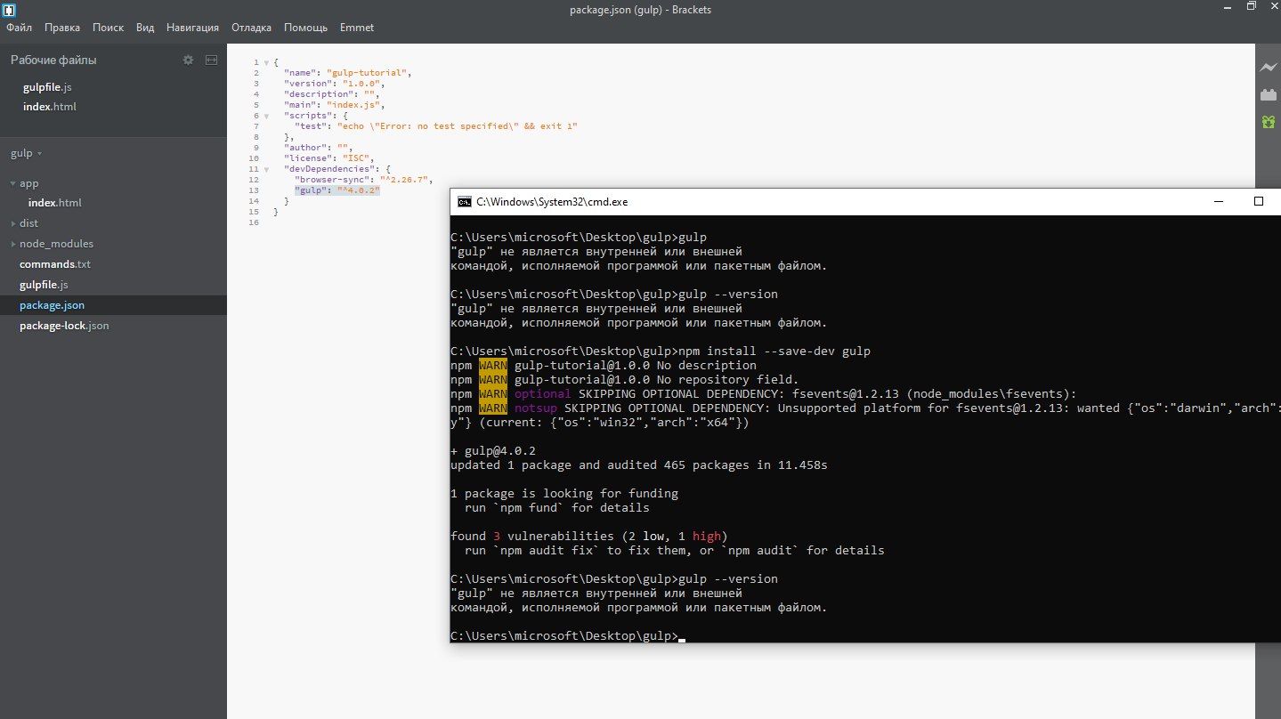Open the Extension Manager brick icon

point(1268,94)
